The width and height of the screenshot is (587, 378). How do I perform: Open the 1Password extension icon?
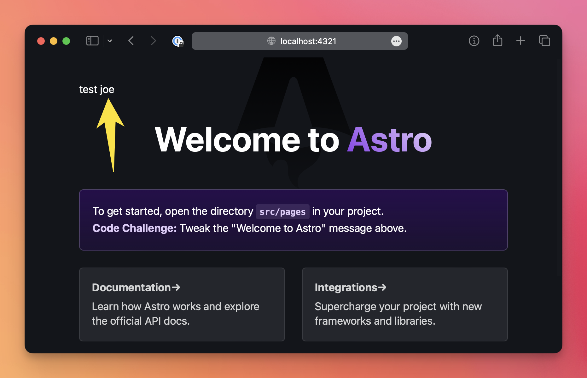pyautogui.click(x=177, y=41)
